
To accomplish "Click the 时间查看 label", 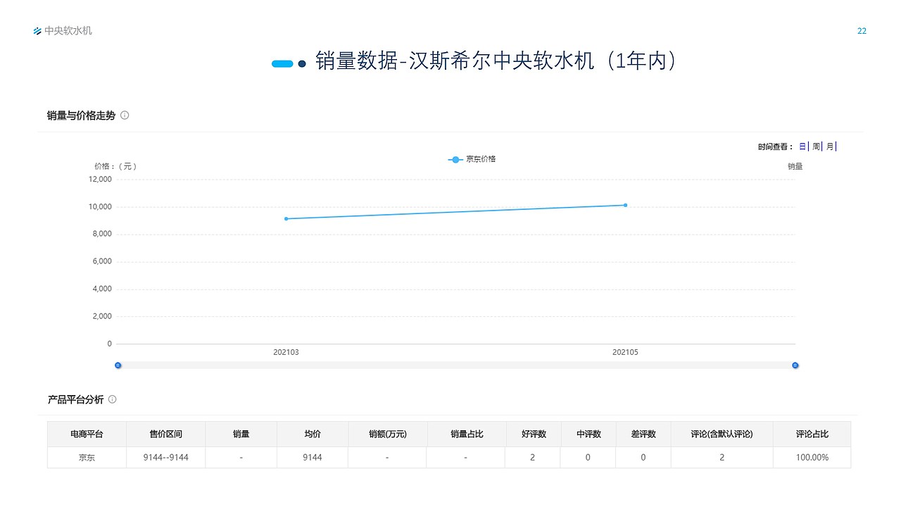I will click(x=775, y=146).
